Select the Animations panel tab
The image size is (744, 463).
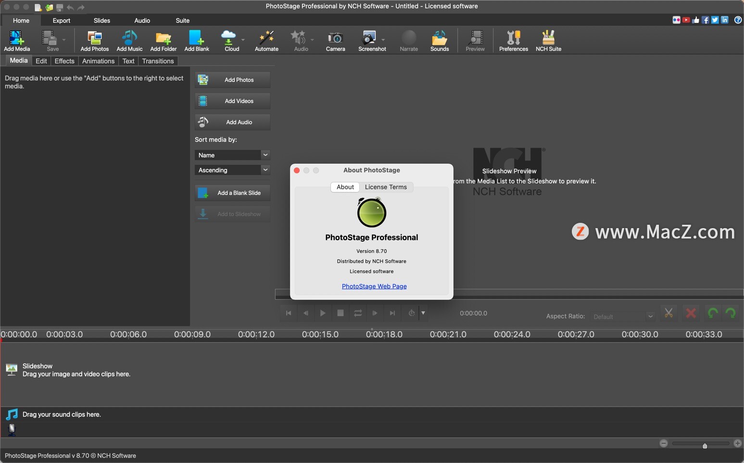(98, 61)
